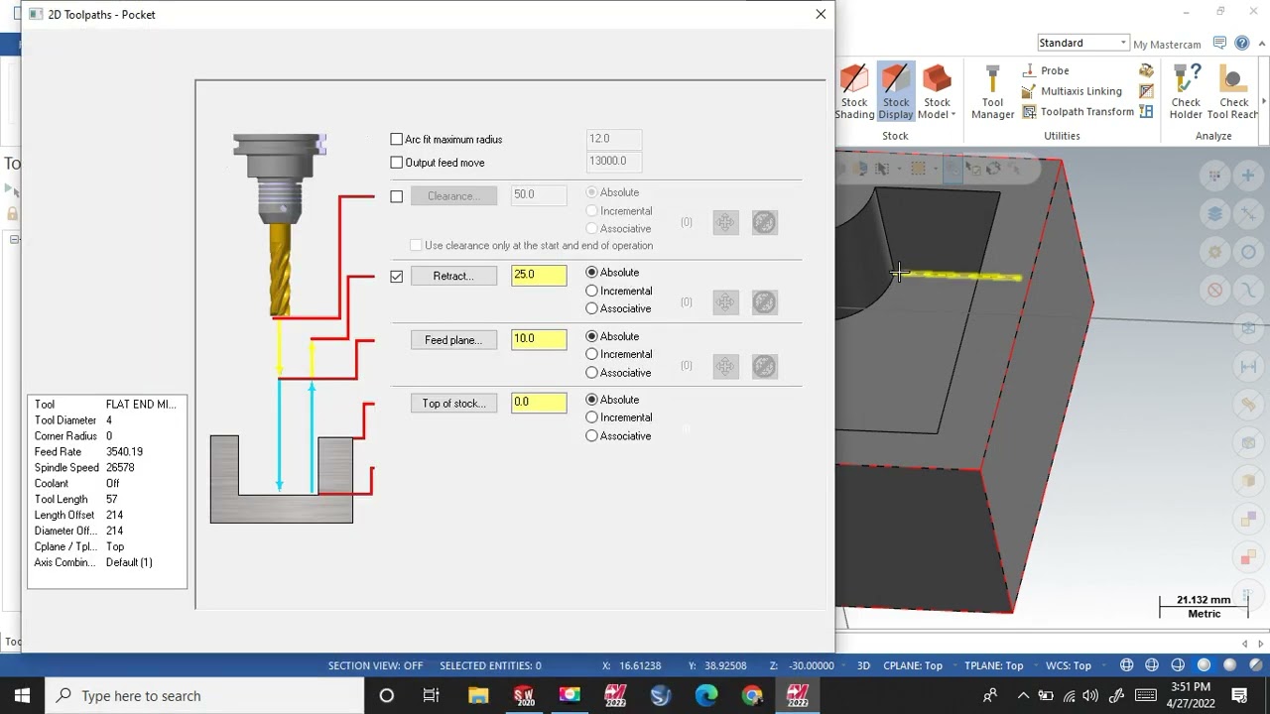The image size is (1270, 714).
Task: Open Google Chrome from the taskbar
Action: click(752, 696)
